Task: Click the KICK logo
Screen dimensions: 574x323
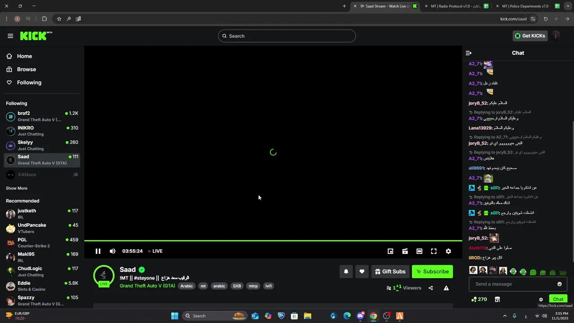Action: point(36,36)
